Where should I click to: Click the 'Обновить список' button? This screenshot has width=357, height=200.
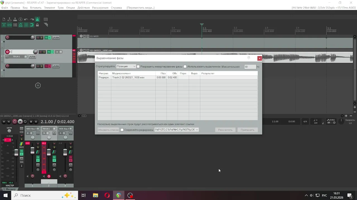(x=108, y=130)
